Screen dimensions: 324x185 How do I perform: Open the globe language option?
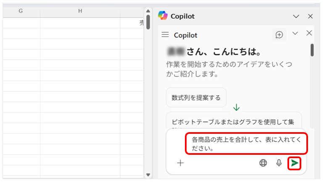click(263, 163)
